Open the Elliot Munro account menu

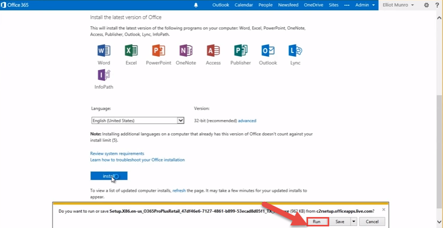pyautogui.click(x=398, y=5)
